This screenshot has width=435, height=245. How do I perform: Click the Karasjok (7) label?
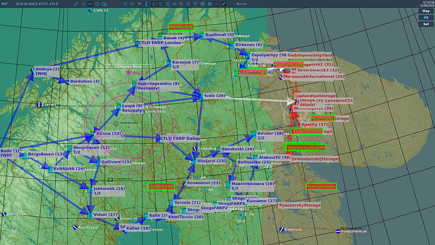(x=185, y=64)
